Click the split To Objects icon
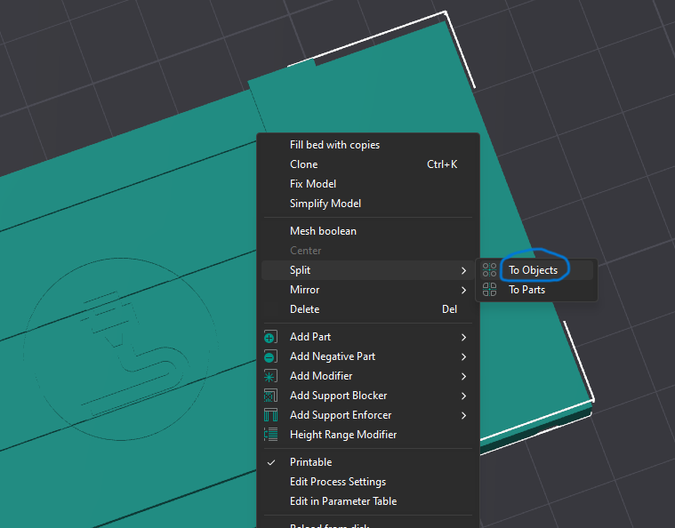This screenshot has width=675, height=528. (489, 270)
